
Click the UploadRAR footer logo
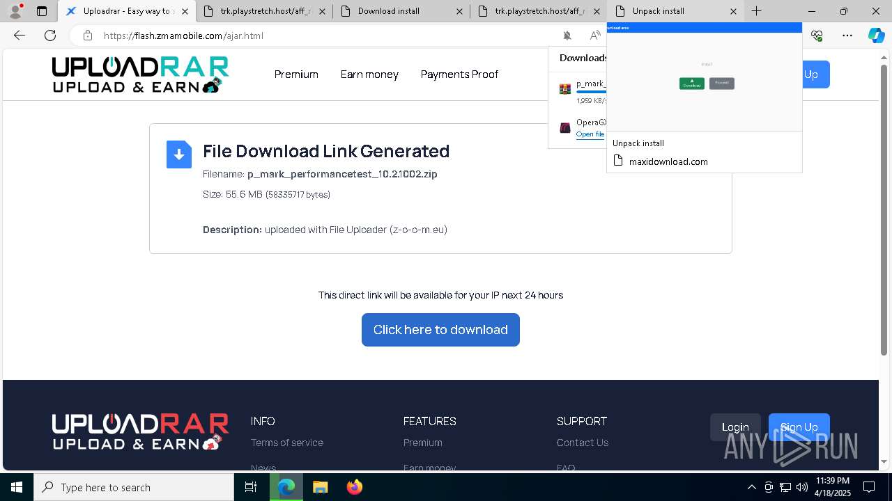click(140, 431)
